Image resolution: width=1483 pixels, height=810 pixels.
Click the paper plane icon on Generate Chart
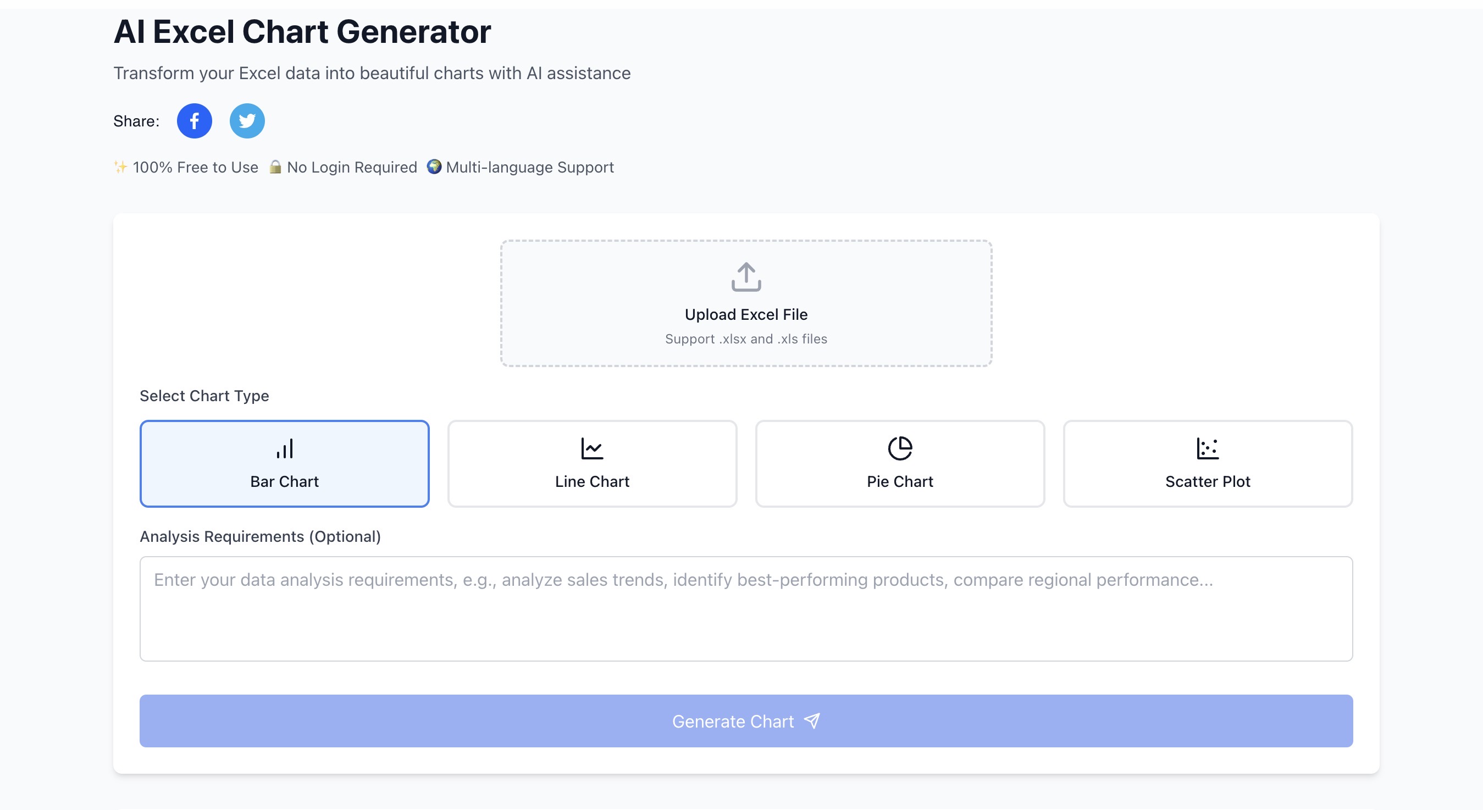point(811,721)
